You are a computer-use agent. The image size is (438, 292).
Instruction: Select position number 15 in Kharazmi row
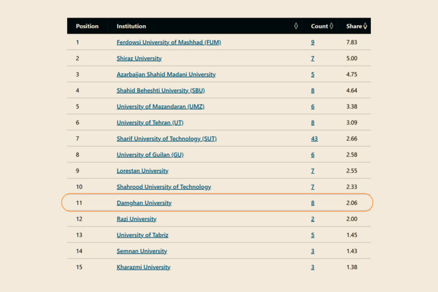(x=79, y=267)
